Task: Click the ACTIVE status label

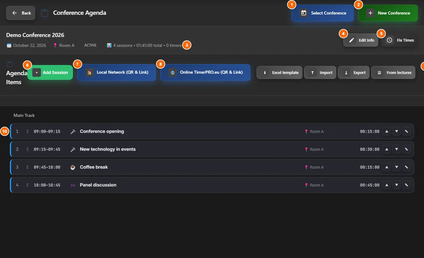Action: point(90,45)
